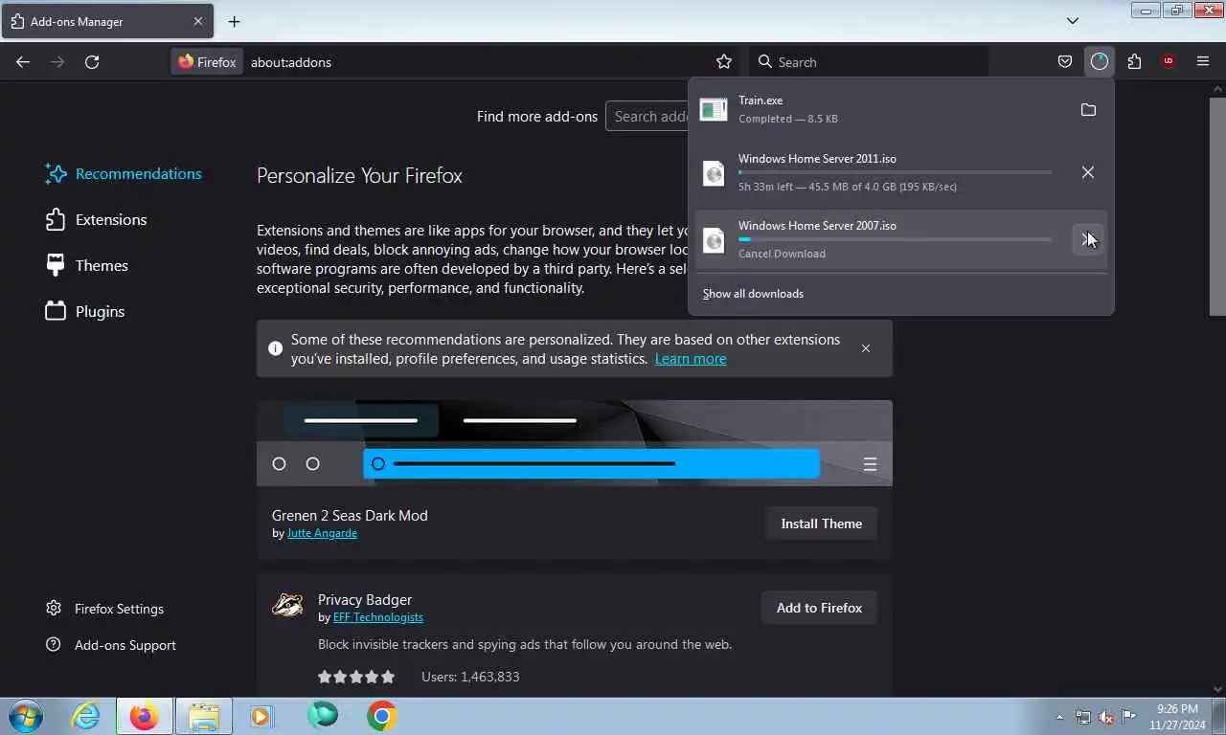Open the uBlock Origin extension icon
Screen dimensions: 1226x735
pos(1168,61)
